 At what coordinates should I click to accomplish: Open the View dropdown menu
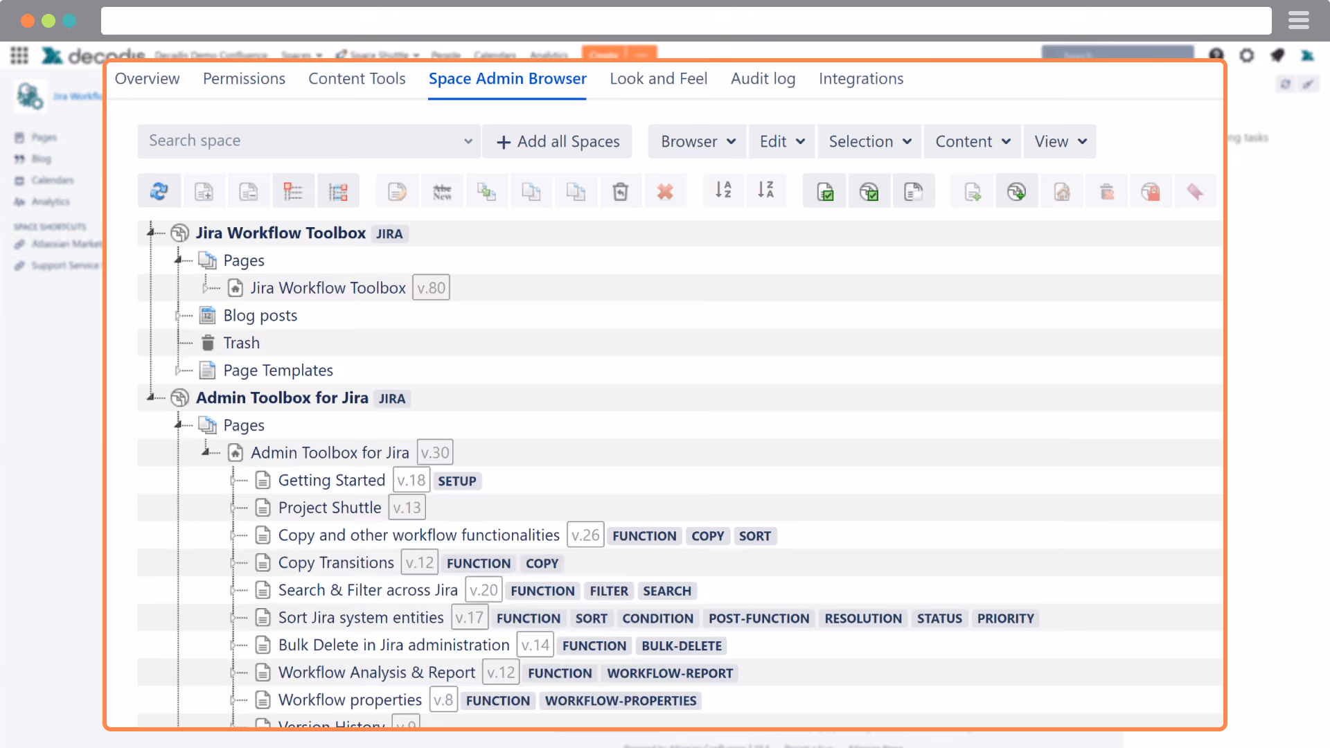pyautogui.click(x=1060, y=141)
